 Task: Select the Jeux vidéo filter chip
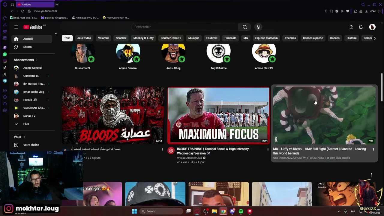click(x=84, y=38)
